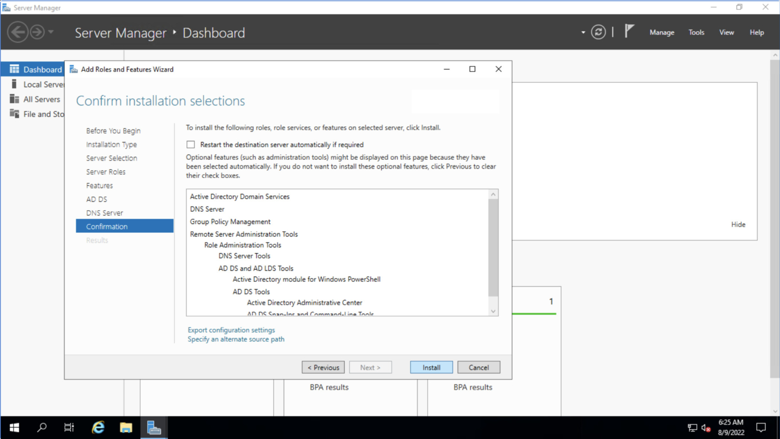Click the notifications flag icon
The width and height of the screenshot is (780, 439).
tap(630, 30)
